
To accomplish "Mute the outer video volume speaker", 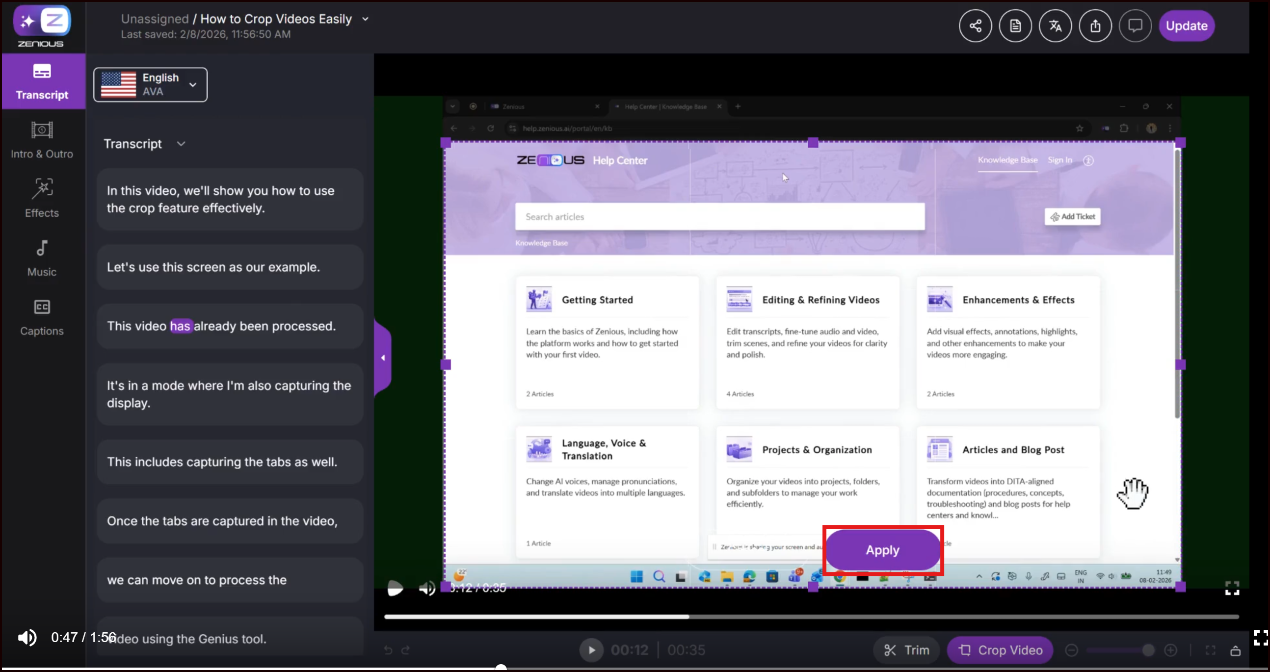I will (x=26, y=637).
